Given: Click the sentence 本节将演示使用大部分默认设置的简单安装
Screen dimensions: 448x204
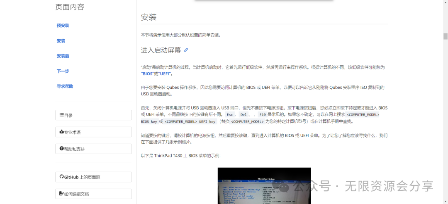Looking at the screenshot, I should (181, 35).
